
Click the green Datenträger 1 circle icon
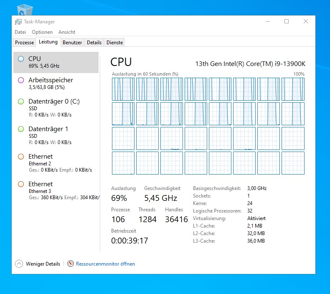21,129
